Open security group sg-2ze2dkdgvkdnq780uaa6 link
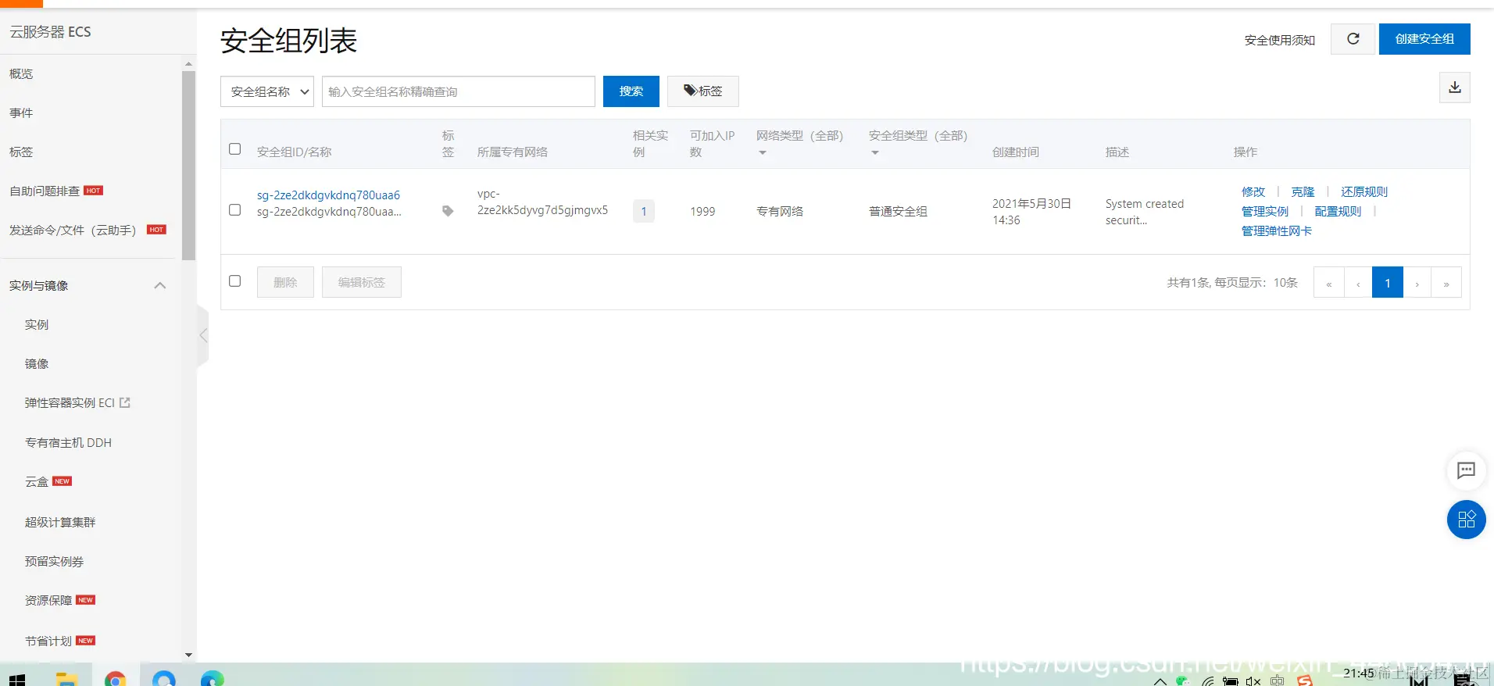The height and width of the screenshot is (686, 1494). tap(328, 195)
